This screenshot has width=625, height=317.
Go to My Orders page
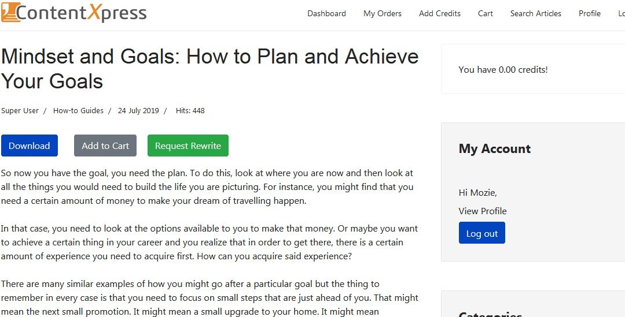(x=383, y=13)
